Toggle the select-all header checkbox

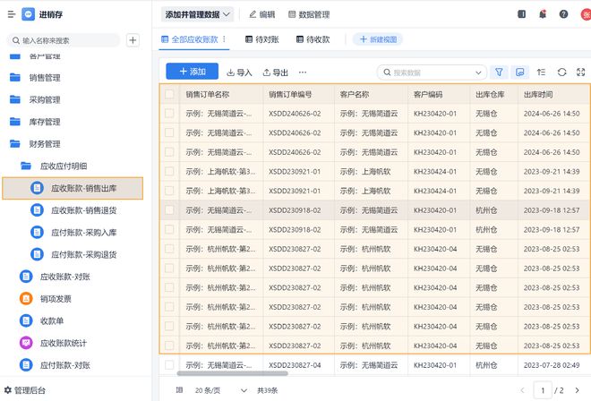tap(169, 94)
